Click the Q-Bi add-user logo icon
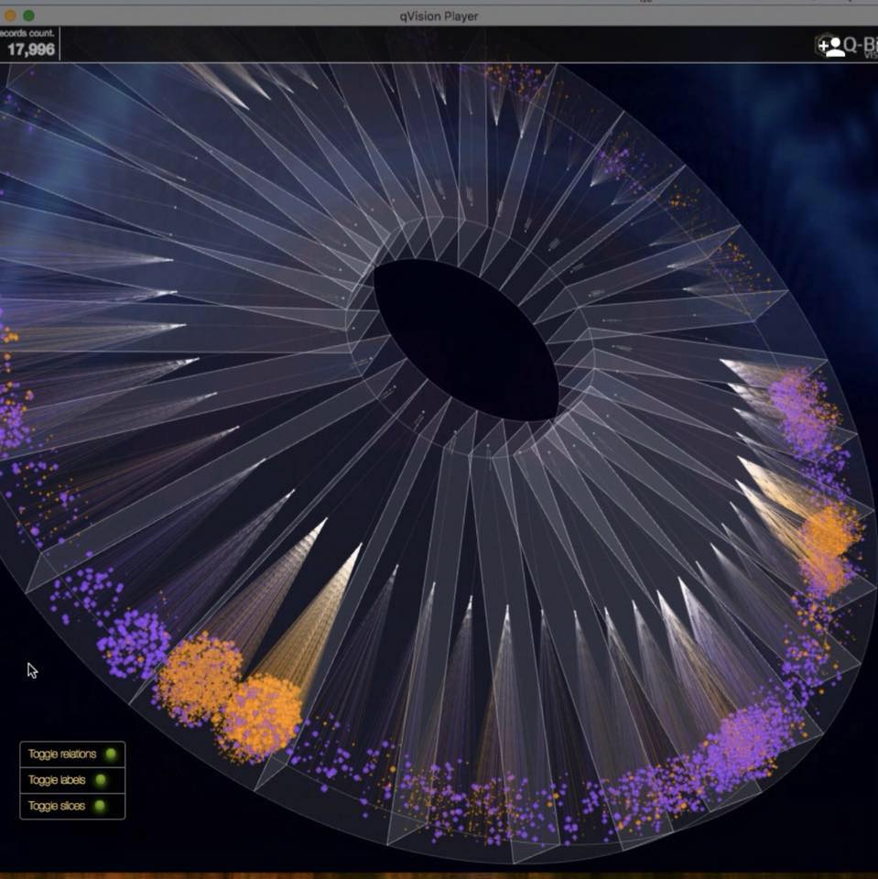 (x=830, y=46)
